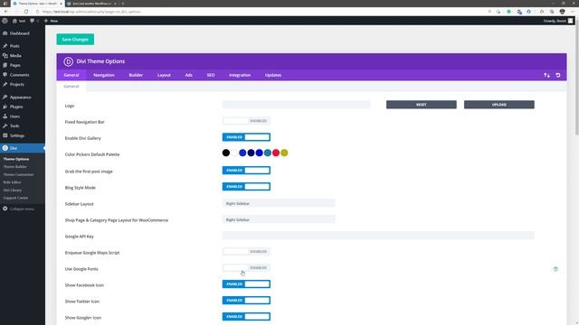Screen dimensions: 579x325
Task: Select teal color in default palette
Action: tap(268, 153)
